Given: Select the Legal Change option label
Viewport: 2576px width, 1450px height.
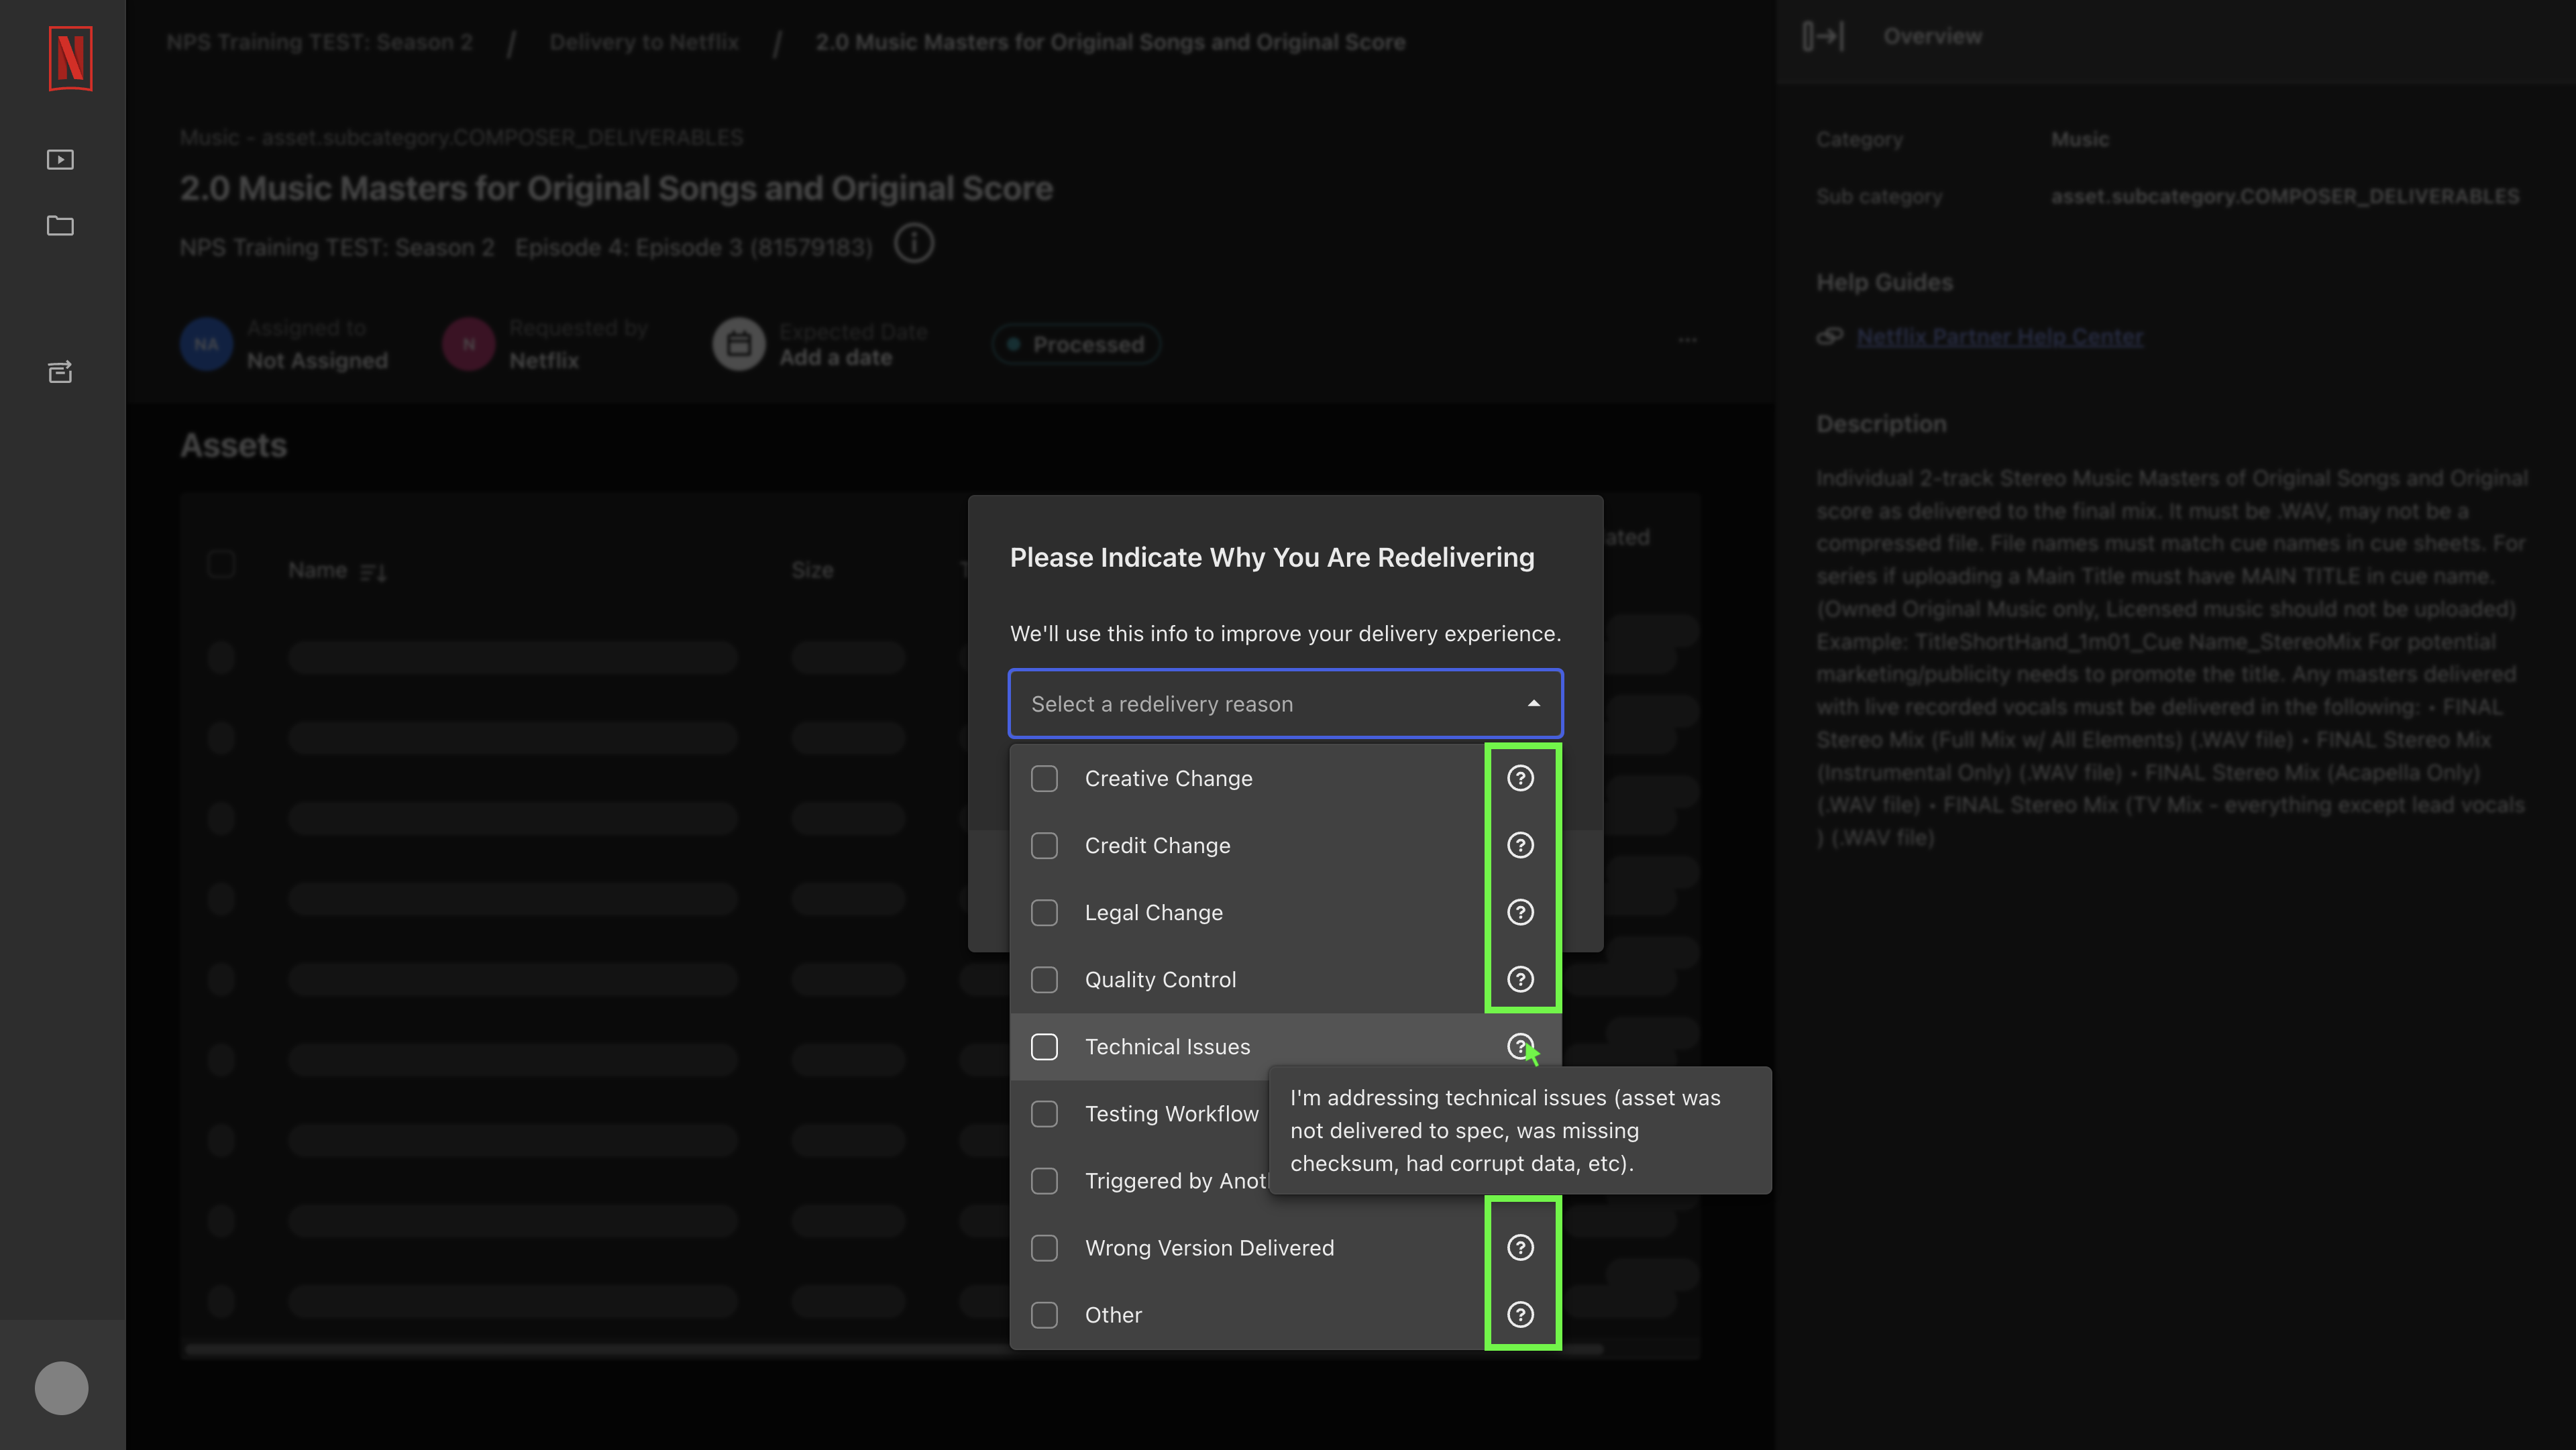Looking at the screenshot, I should pos(1153,912).
